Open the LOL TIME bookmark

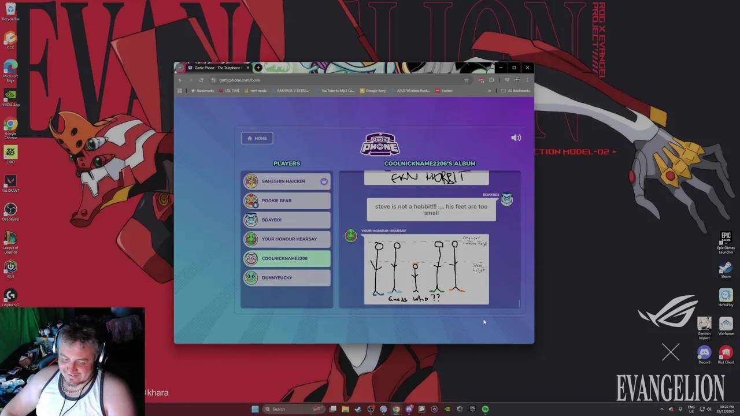click(229, 91)
